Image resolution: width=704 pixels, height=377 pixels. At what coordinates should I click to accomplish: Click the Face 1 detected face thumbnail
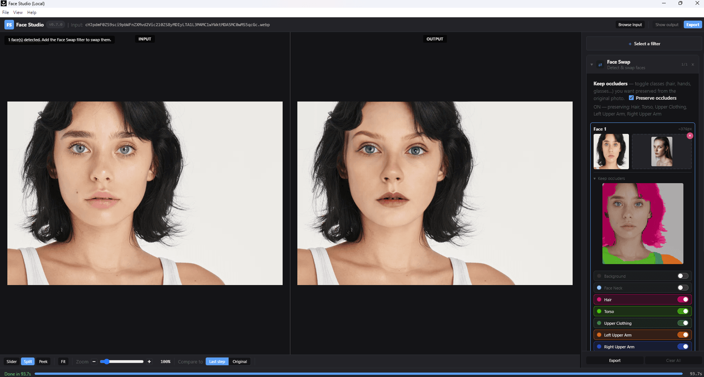coord(611,152)
